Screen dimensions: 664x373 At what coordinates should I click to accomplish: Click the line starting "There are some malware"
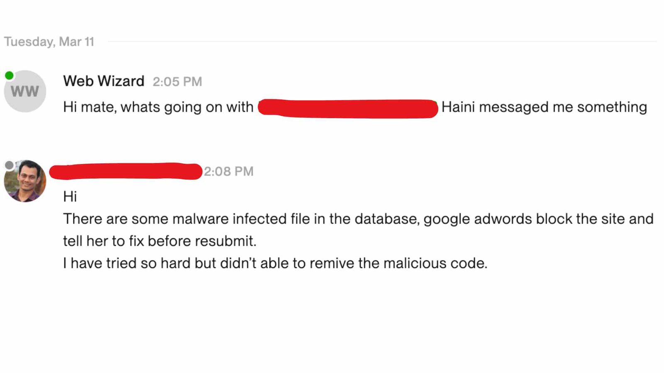pyautogui.click(x=358, y=219)
